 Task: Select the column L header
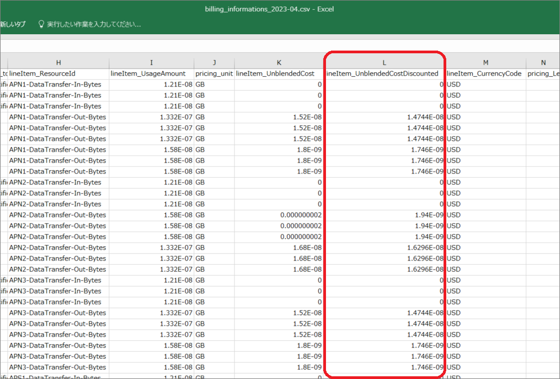tap(384, 63)
